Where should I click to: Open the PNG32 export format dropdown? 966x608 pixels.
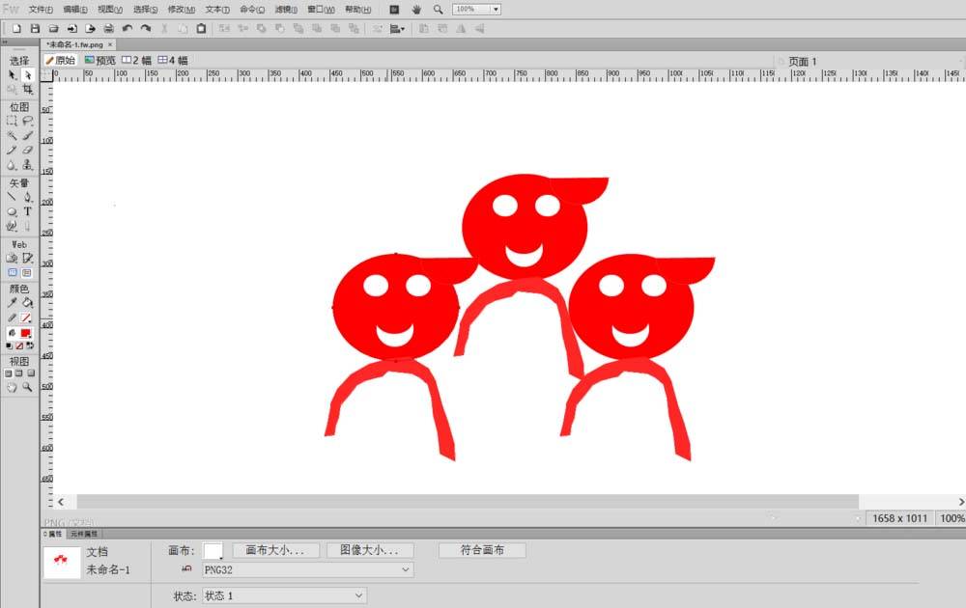click(x=307, y=569)
